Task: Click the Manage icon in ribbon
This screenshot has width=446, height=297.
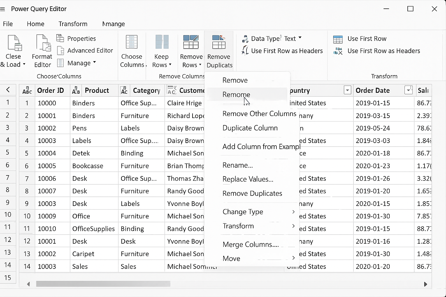Action: pos(60,63)
